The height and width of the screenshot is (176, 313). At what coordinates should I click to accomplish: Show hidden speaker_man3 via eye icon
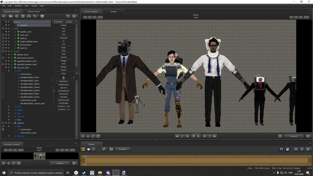[6, 54]
